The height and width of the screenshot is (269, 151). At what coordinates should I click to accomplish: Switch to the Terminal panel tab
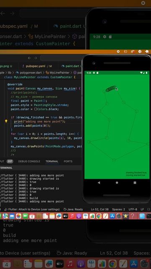[x=52, y=161]
